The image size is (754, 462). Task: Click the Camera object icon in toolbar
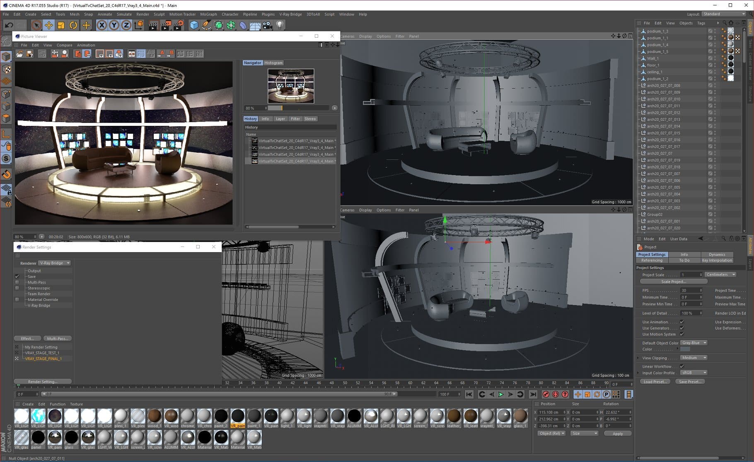tap(268, 25)
